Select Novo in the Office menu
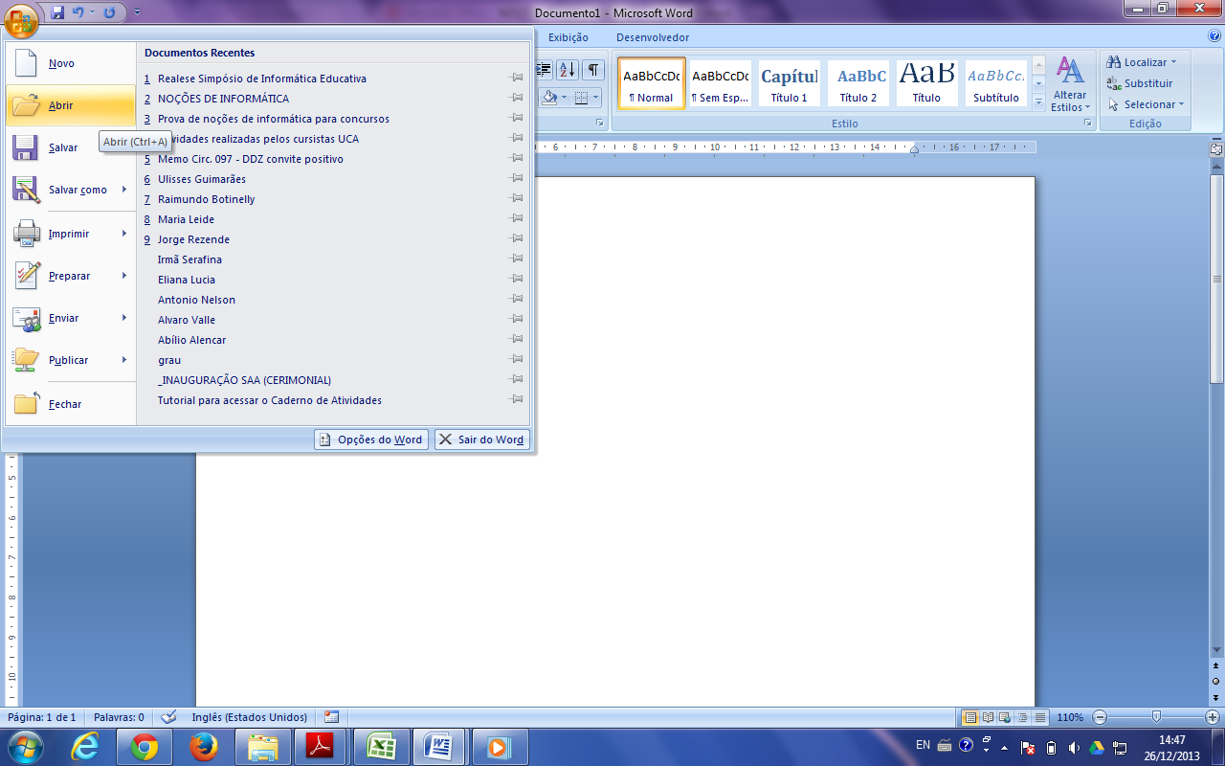 tap(71, 63)
